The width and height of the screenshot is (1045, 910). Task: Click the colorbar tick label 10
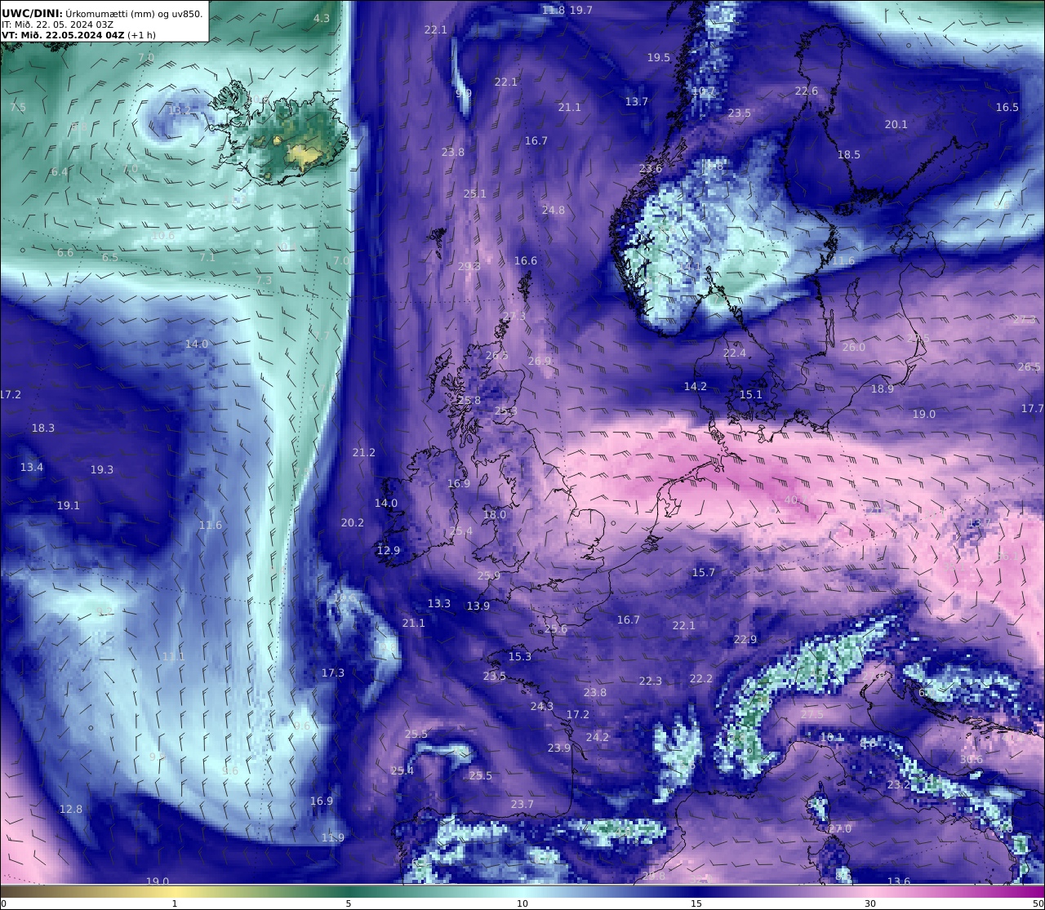point(522,903)
